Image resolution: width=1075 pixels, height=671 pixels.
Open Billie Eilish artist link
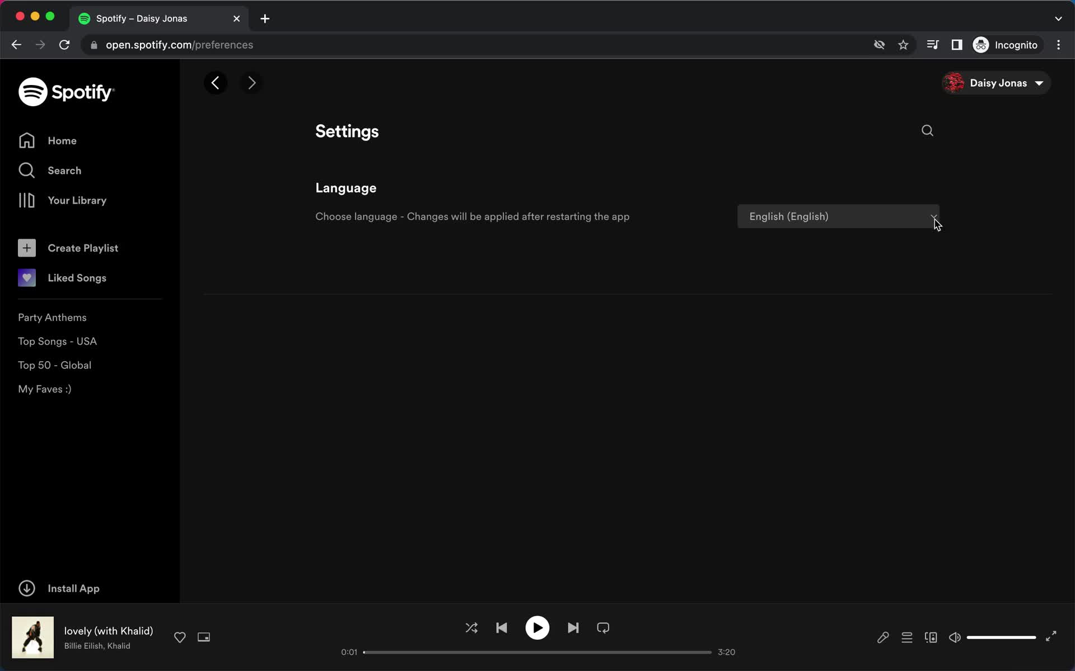point(83,646)
